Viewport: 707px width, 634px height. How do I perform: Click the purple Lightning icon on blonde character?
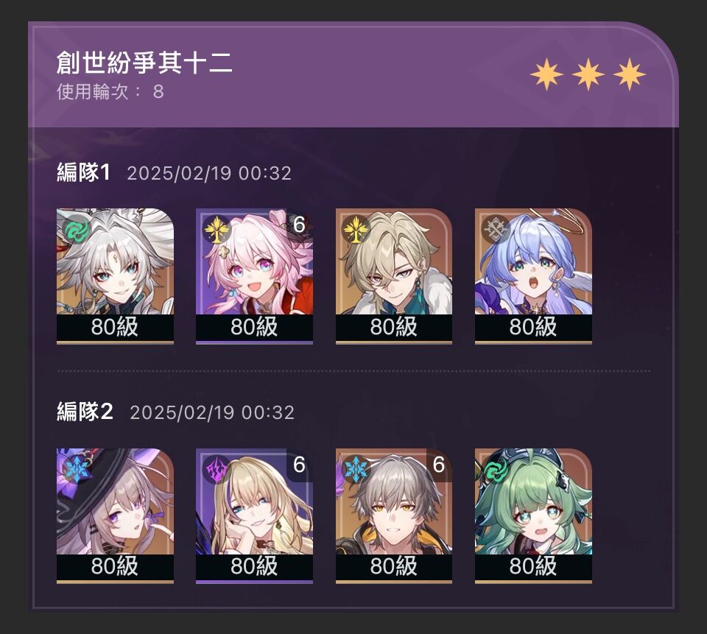click(216, 469)
